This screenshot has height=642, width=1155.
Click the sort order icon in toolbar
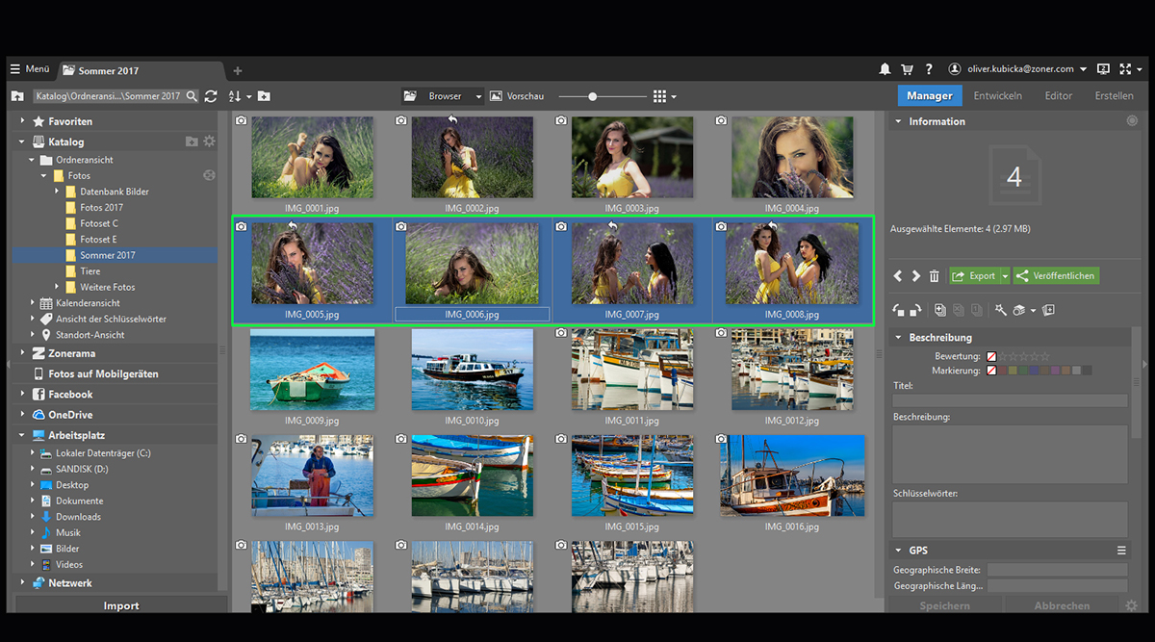(234, 95)
